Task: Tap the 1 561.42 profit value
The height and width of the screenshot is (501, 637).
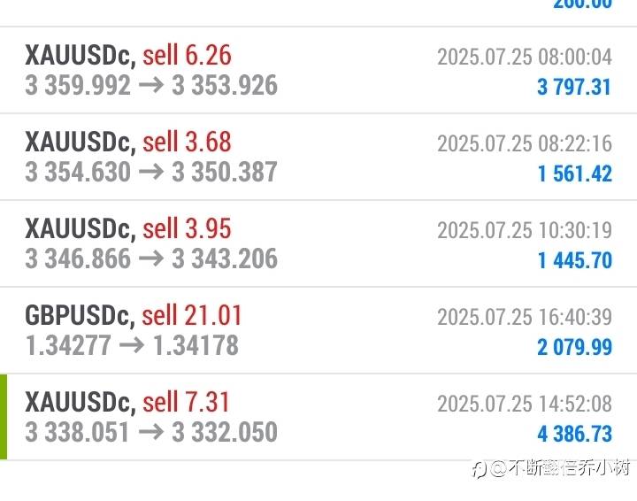Action: point(574,173)
